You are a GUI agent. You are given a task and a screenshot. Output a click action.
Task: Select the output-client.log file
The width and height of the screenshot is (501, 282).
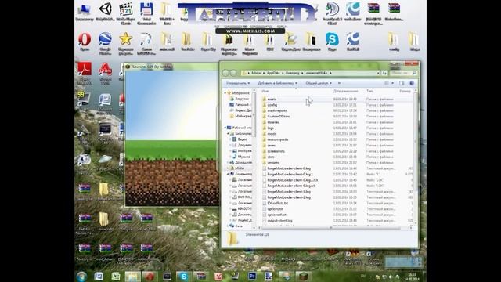pos(279,220)
